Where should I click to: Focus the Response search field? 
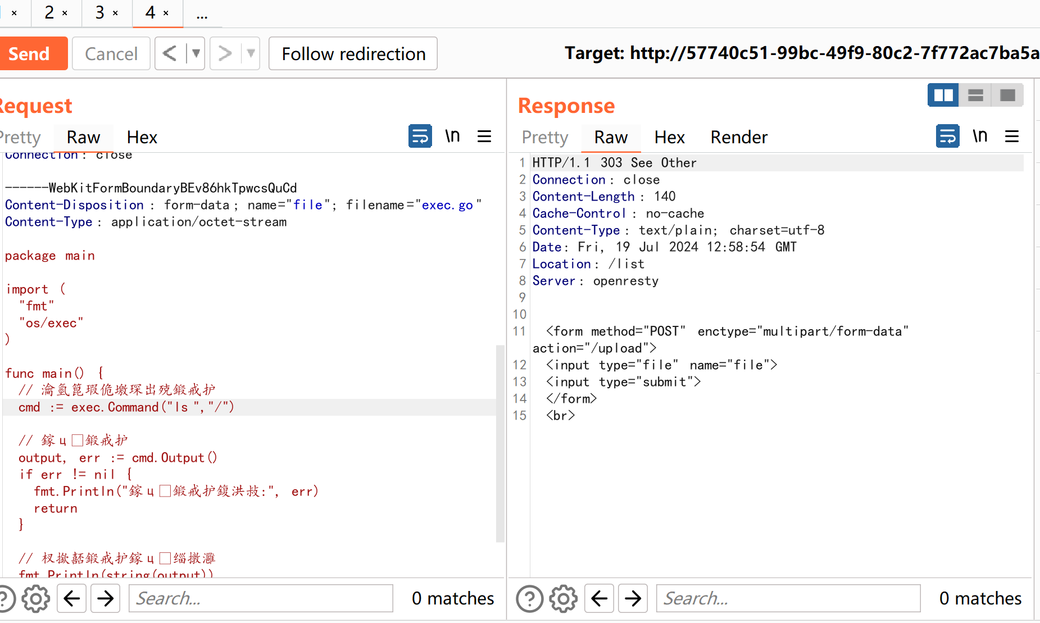(x=788, y=598)
